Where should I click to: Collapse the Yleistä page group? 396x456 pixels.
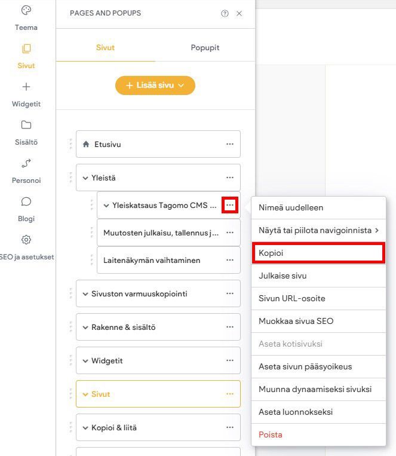tap(85, 177)
